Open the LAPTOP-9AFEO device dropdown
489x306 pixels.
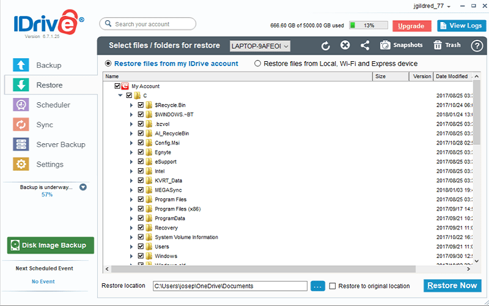point(260,47)
